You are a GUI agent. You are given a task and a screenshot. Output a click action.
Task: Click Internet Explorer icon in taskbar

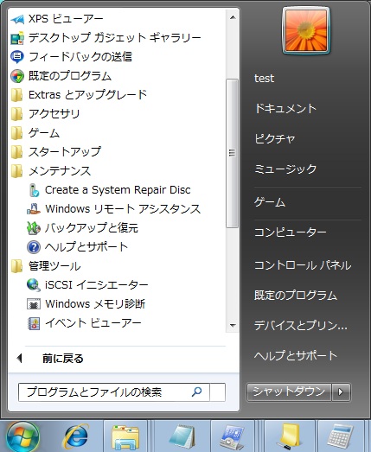(75, 436)
